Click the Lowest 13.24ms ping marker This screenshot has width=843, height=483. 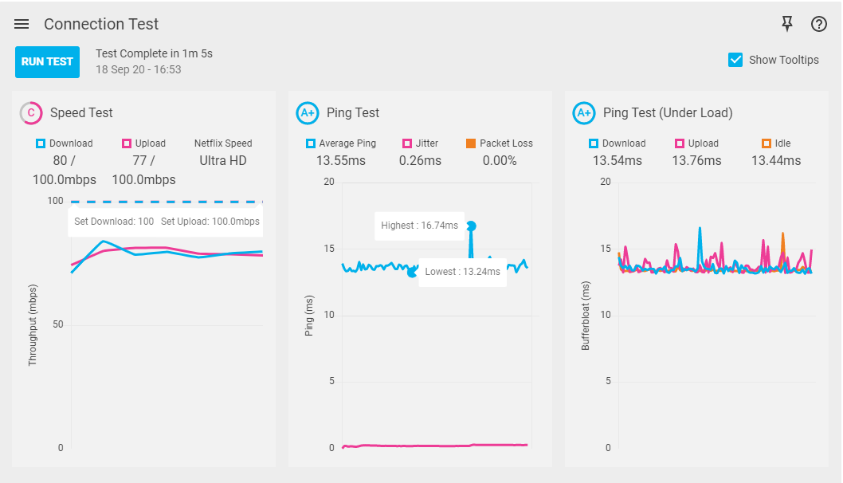pos(412,273)
